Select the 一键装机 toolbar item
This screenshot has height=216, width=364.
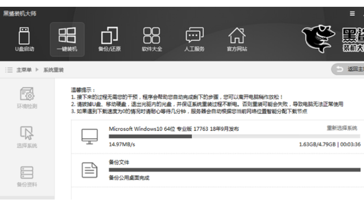[x=67, y=39]
